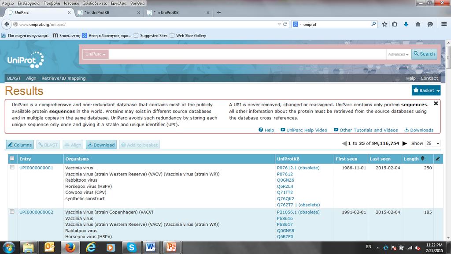The image size is (451, 254).
Task: Click the Align navigation link
Action: [x=31, y=78]
